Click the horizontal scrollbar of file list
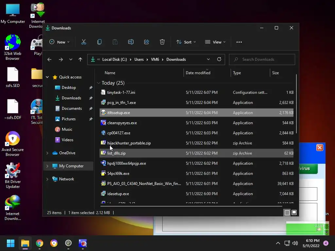The height and width of the screenshot is (251, 335). [191, 207]
